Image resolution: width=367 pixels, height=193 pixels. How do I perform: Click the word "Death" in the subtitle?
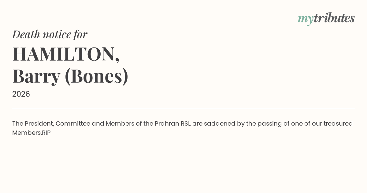pyautogui.click(x=26, y=34)
